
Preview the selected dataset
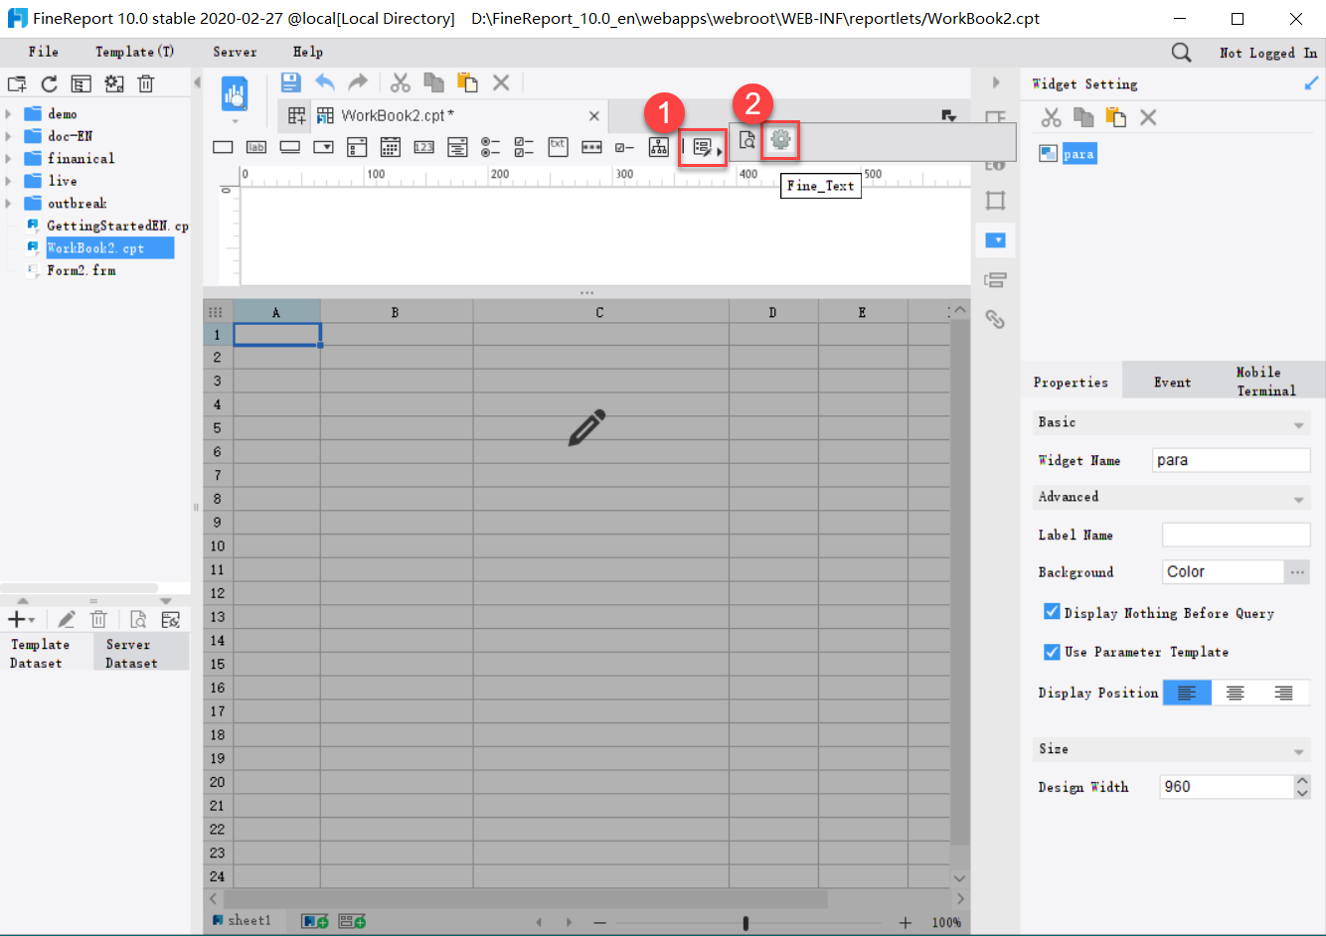(138, 619)
